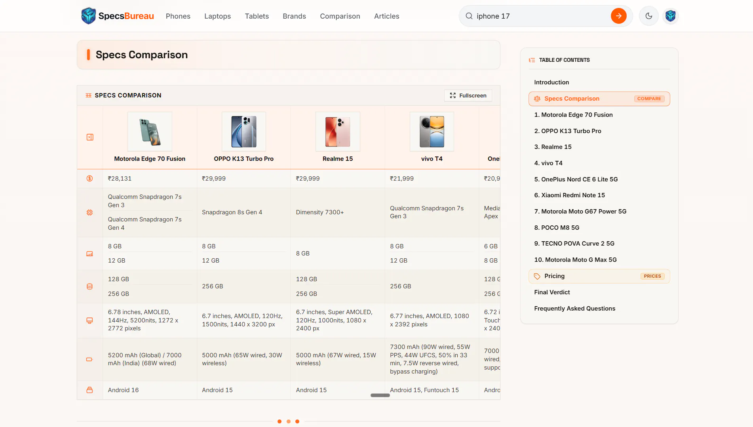
Task: Open the Brands menu
Action: click(x=295, y=16)
